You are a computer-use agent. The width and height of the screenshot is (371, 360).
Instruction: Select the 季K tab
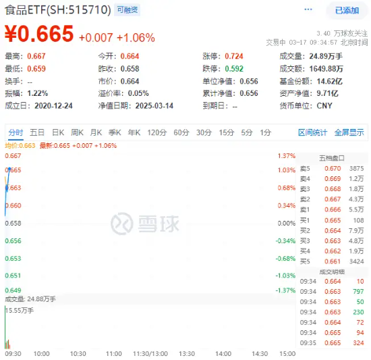tap(115, 132)
